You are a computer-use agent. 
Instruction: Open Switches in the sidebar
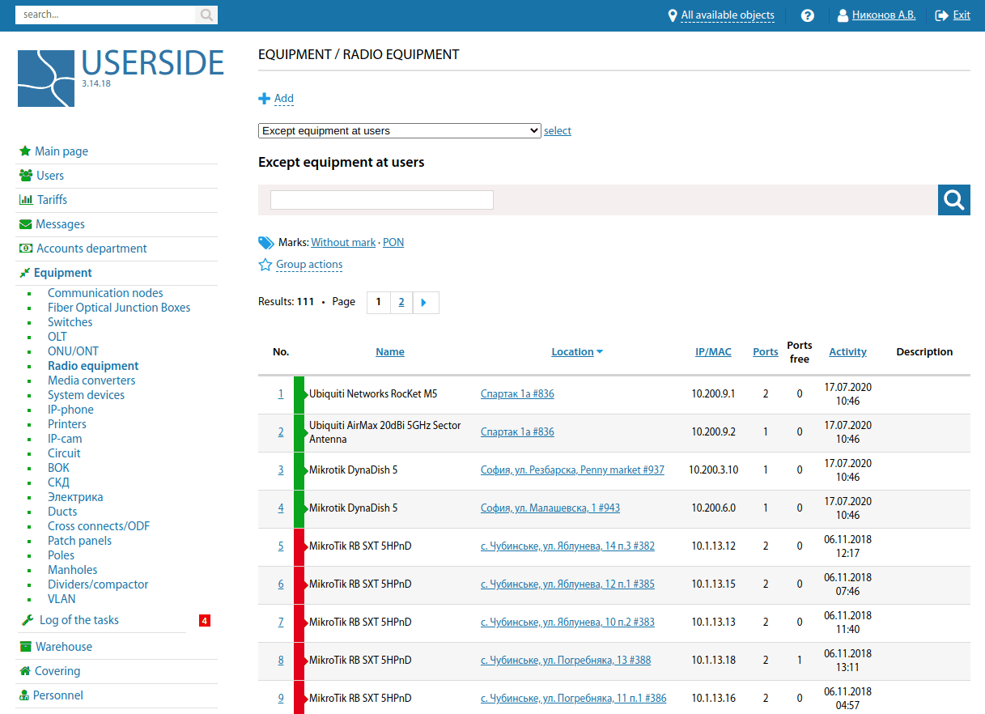tap(70, 322)
